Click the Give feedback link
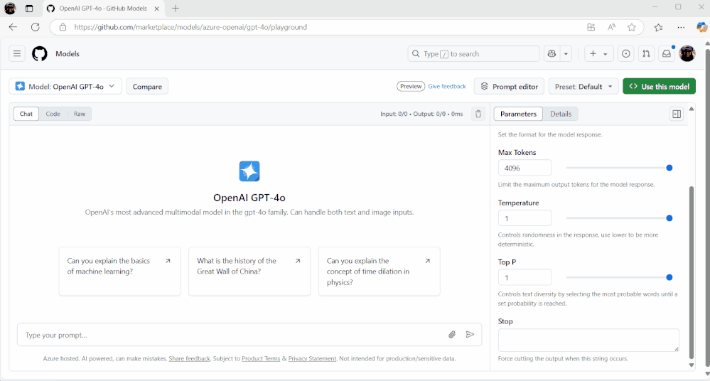The width and height of the screenshot is (710, 381). [447, 87]
